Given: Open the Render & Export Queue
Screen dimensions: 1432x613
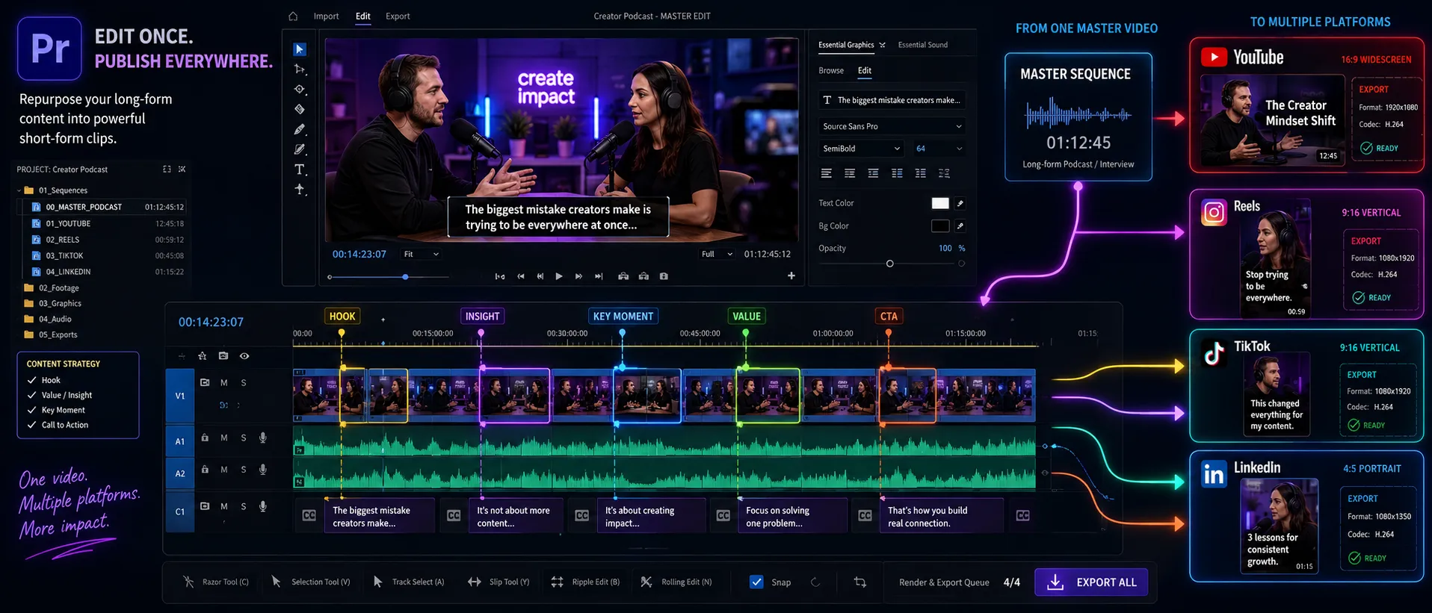Looking at the screenshot, I should (944, 582).
